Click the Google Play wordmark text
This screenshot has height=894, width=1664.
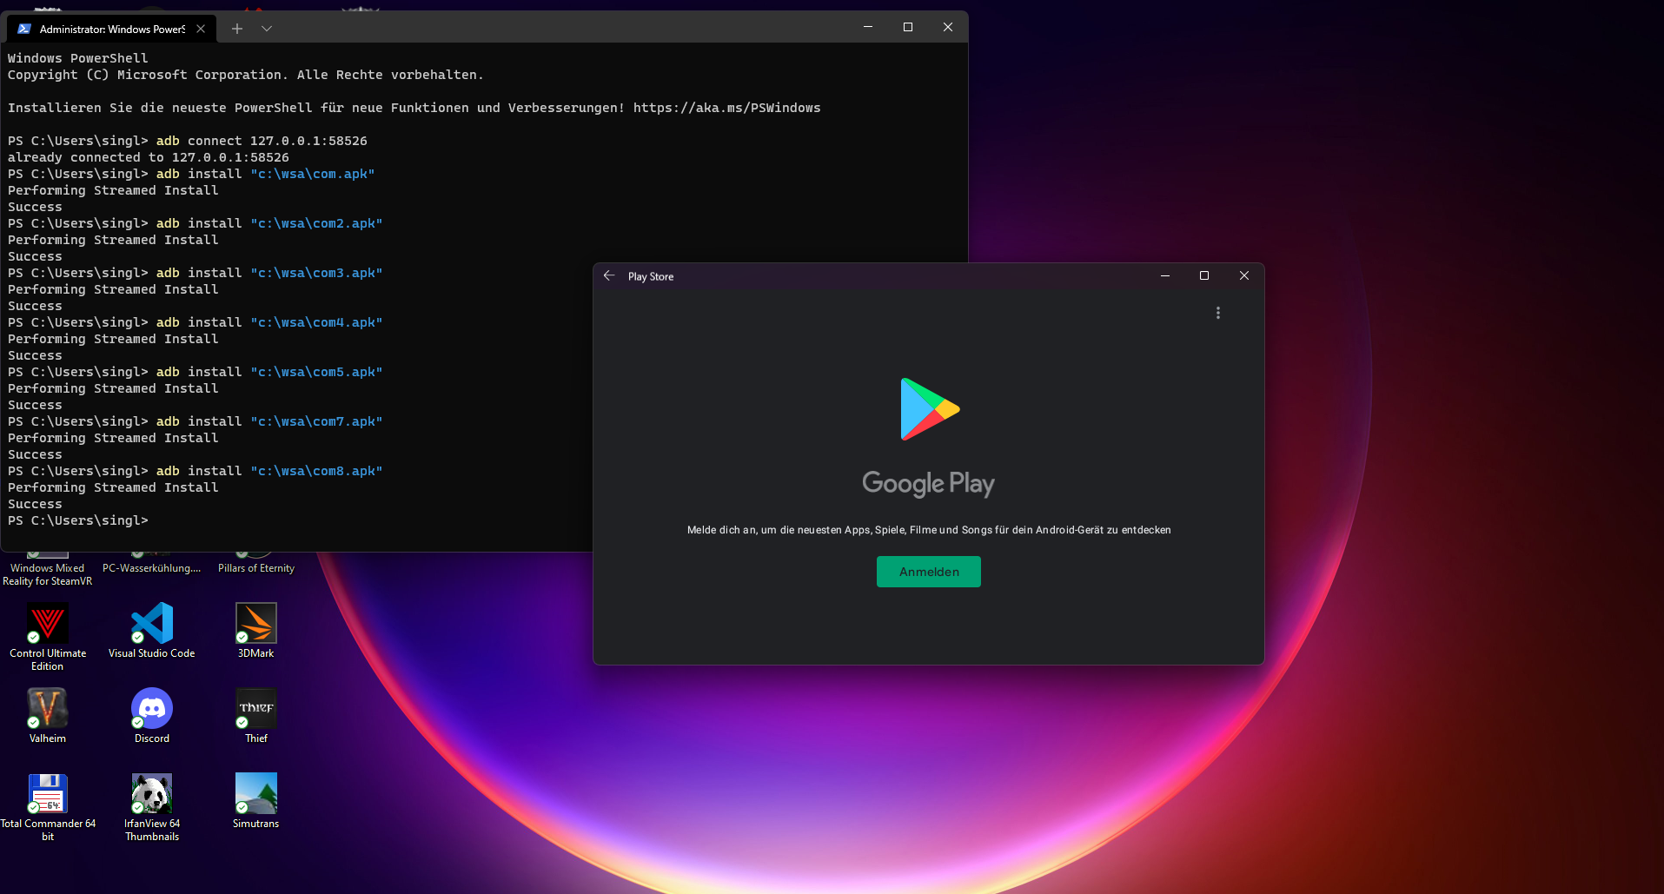[928, 483]
